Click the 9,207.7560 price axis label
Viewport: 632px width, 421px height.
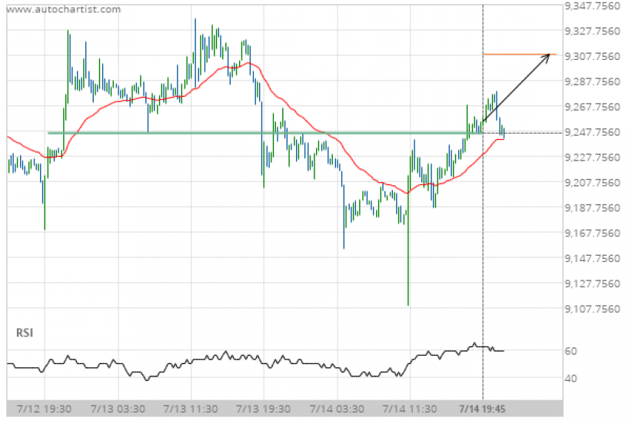click(x=592, y=183)
